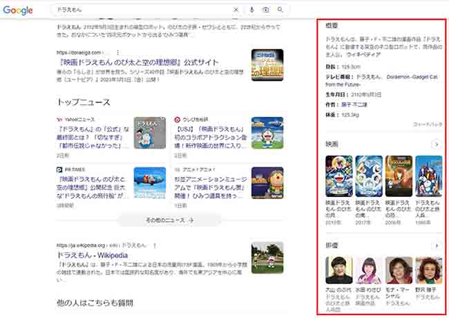
Task: Open image search with the camera icon
Action: (x=266, y=10)
